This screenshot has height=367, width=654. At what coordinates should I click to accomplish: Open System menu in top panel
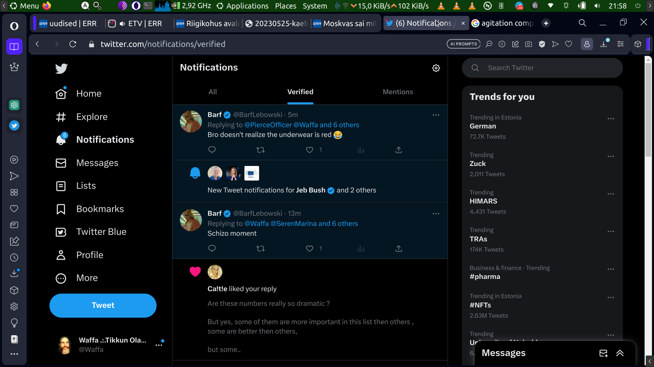(x=315, y=6)
